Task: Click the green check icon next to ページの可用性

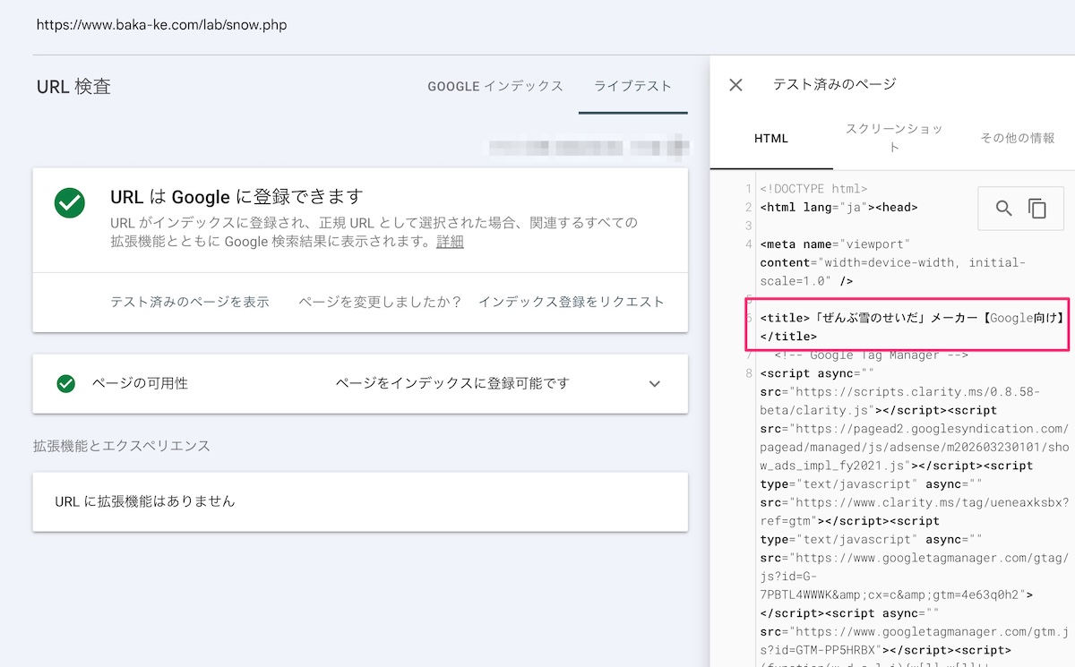Action: click(x=65, y=383)
